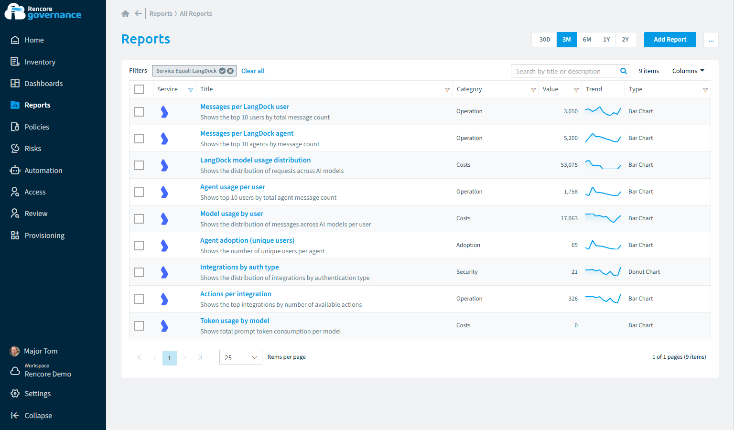
Task: Check the Integrations by auth type row
Action: (x=139, y=272)
